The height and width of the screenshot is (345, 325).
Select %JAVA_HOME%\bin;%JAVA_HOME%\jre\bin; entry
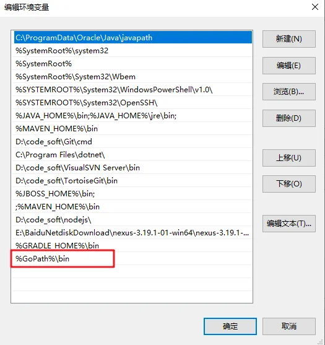pos(132,115)
